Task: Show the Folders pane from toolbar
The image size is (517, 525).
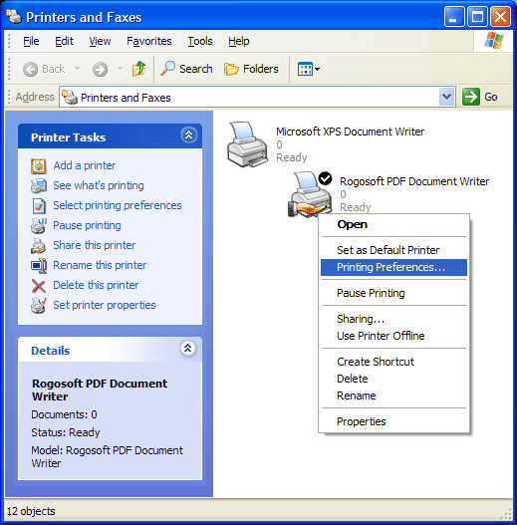Action: coord(251,69)
